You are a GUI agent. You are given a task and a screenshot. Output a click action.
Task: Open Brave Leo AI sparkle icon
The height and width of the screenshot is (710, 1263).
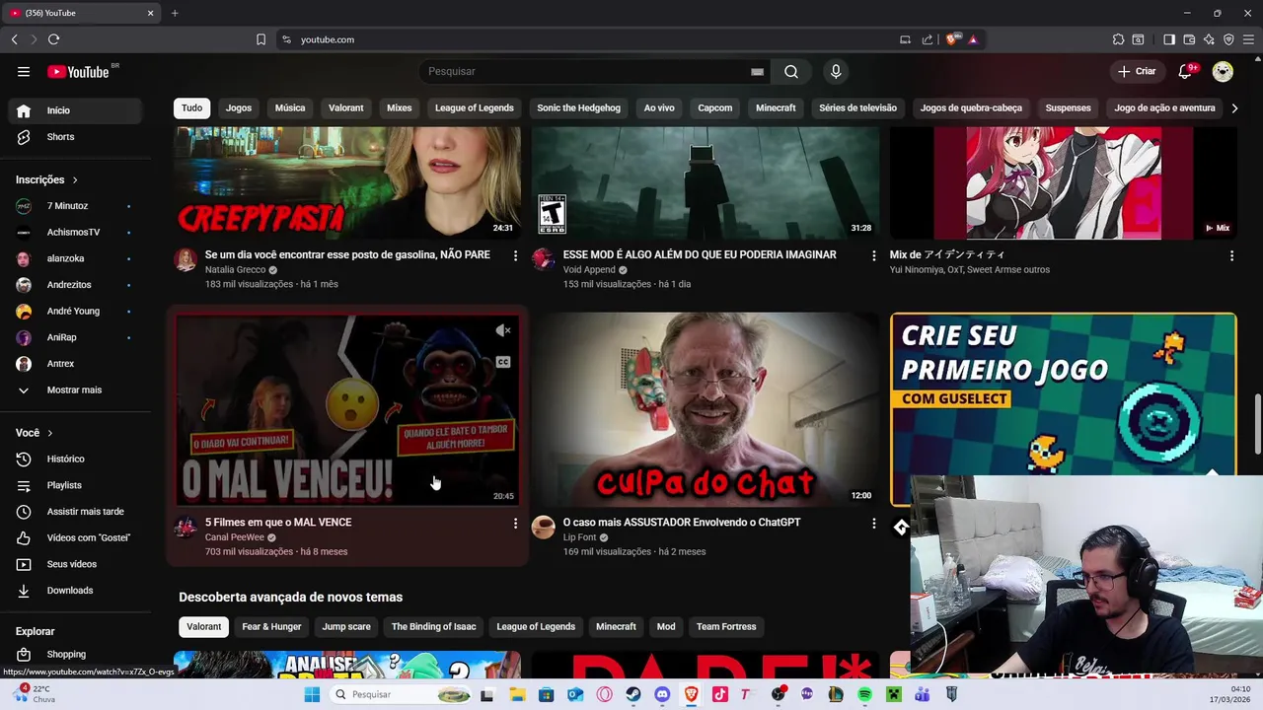[1209, 39]
